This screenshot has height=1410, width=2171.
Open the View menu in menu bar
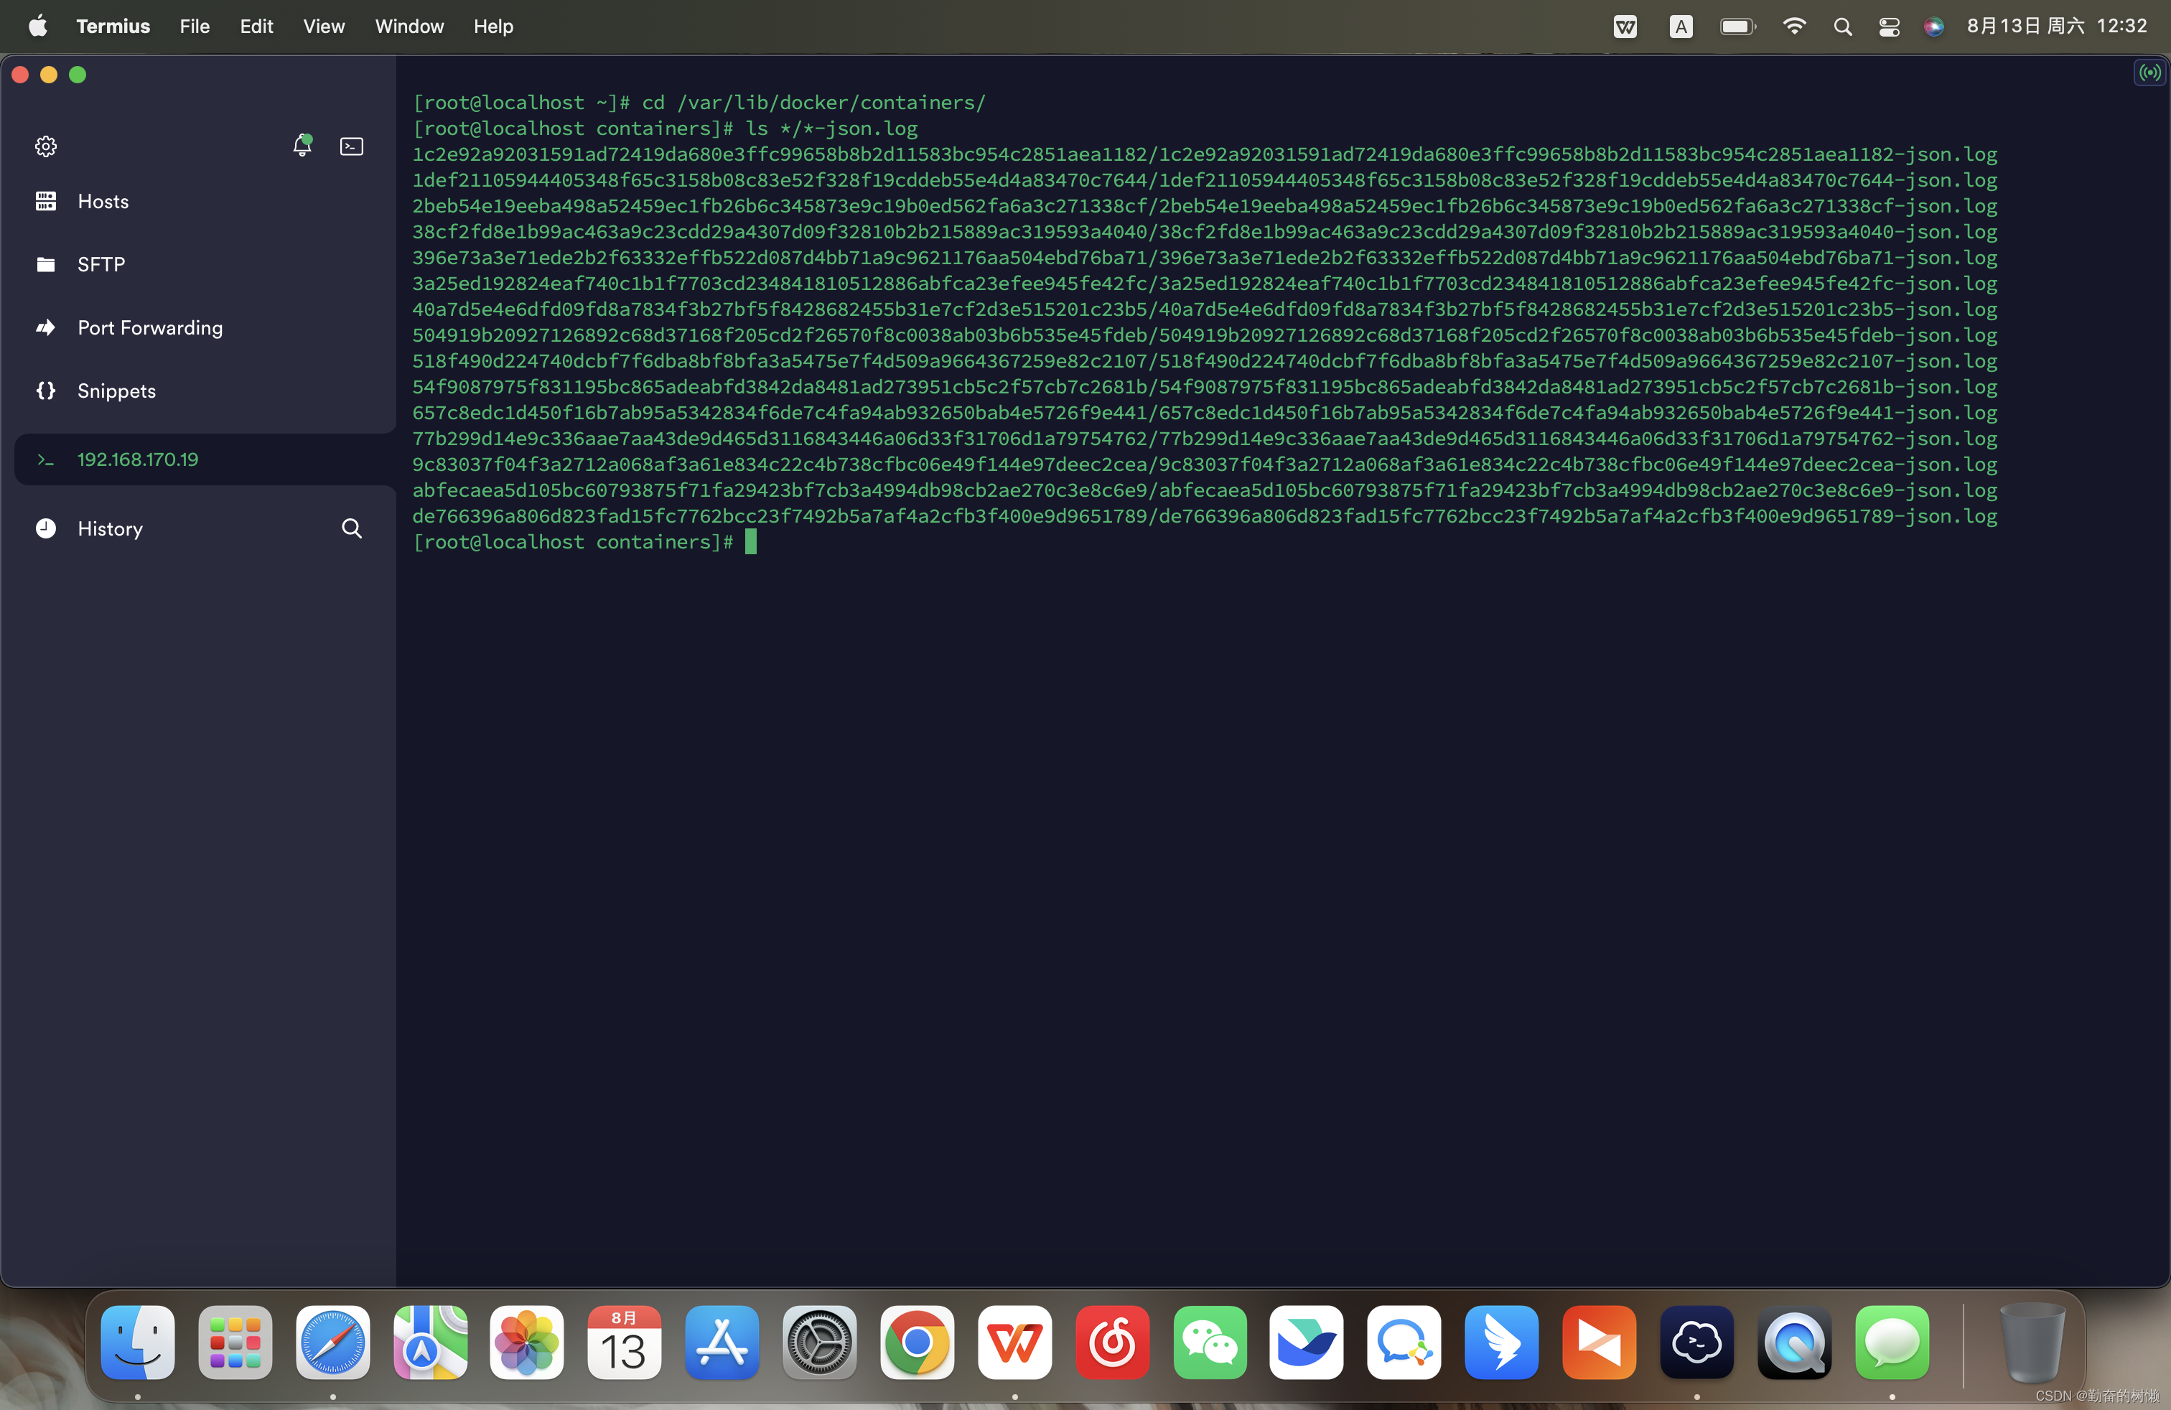[x=323, y=25]
